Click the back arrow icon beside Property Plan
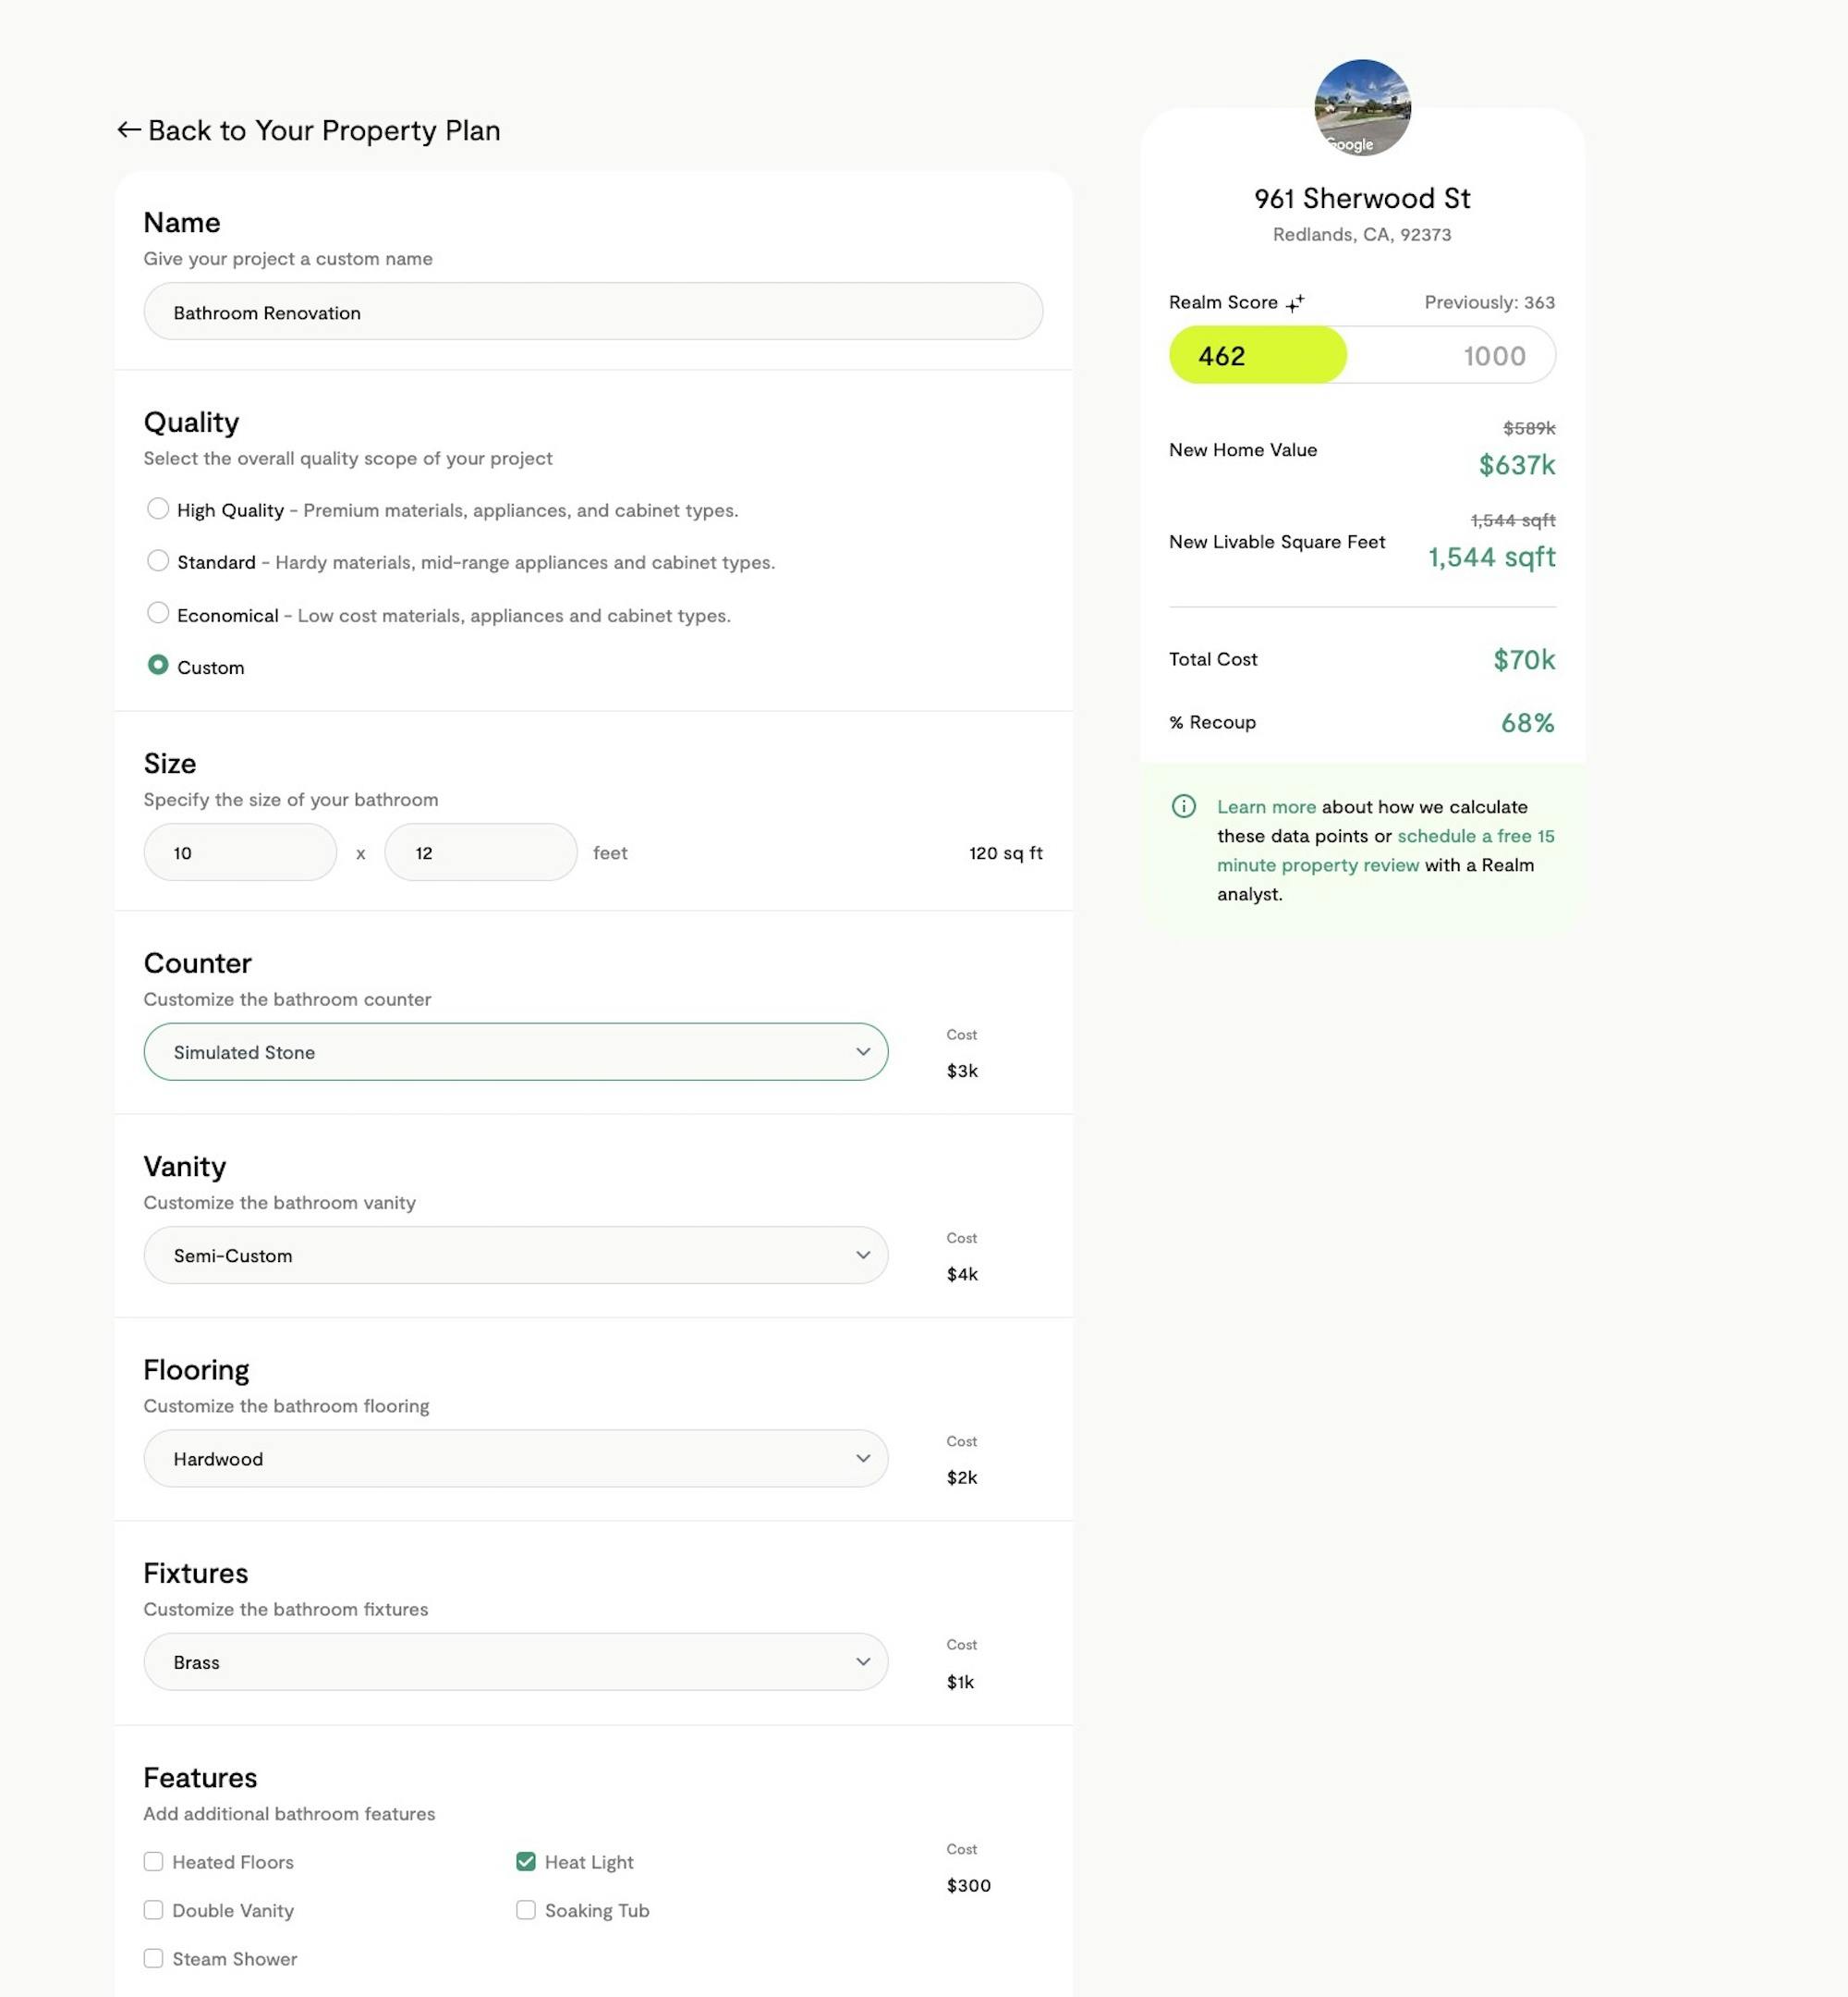The image size is (1848, 1997). [128, 130]
